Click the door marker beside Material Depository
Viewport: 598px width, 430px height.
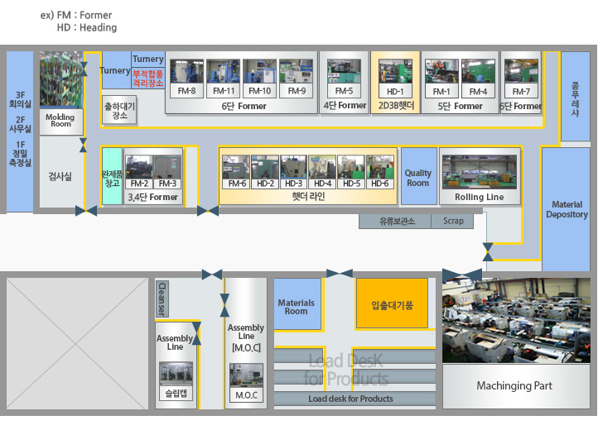pos(487,251)
